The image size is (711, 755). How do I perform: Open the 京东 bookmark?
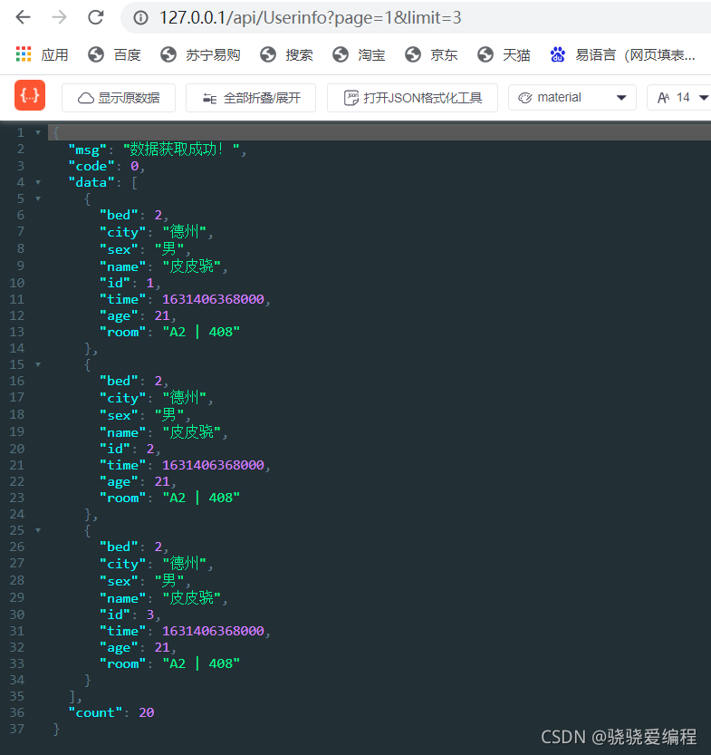pyautogui.click(x=431, y=55)
